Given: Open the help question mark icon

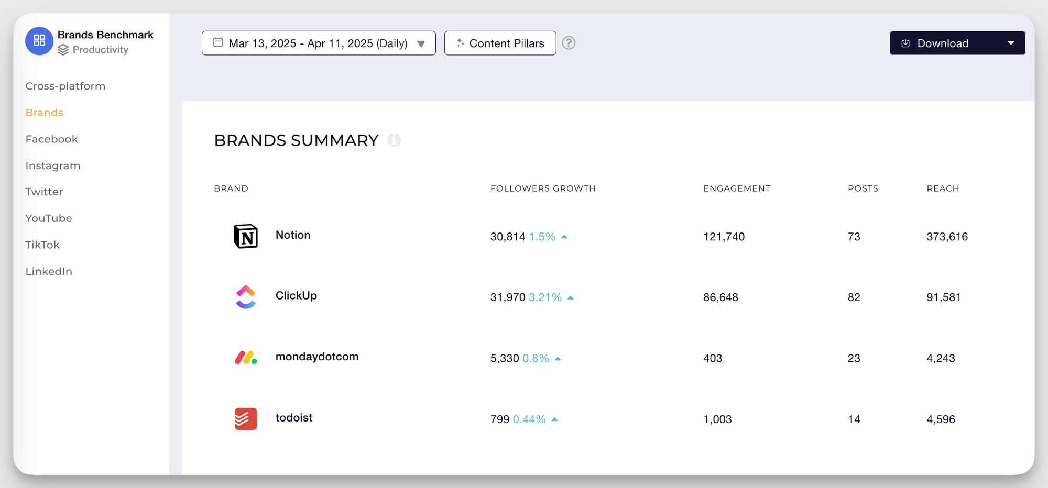Looking at the screenshot, I should tap(569, 43).
